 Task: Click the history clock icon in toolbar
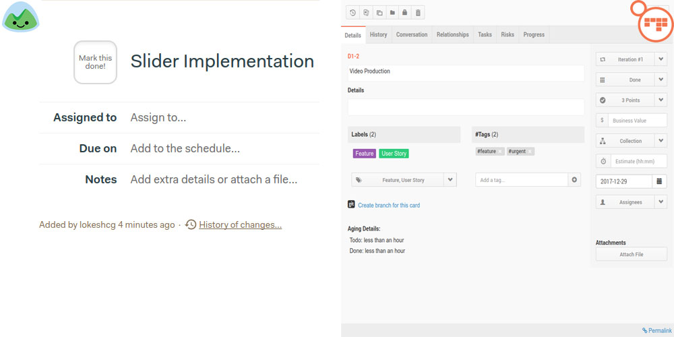pos(353,13)
